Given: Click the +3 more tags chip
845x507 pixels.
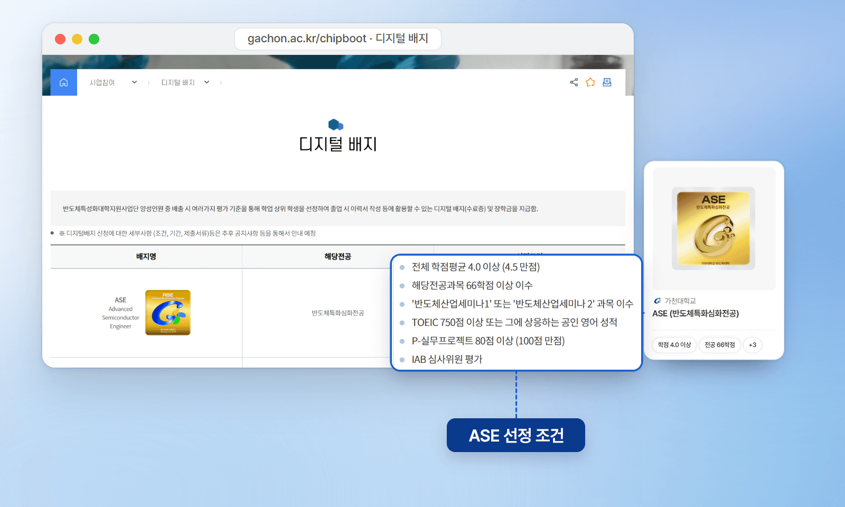Looking at the screenshot, I should click(753, 345).
